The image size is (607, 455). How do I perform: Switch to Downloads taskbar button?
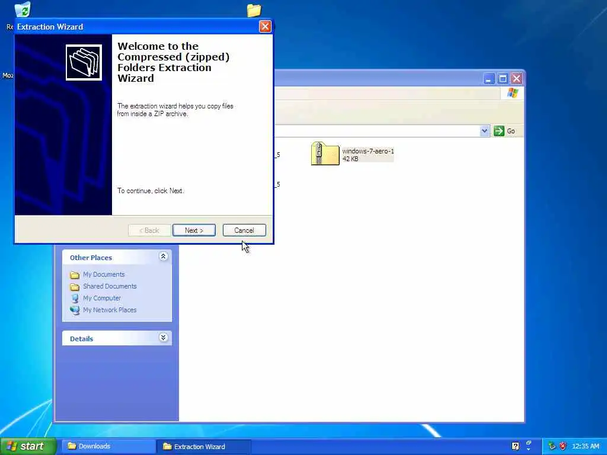[x=108, y=446]
